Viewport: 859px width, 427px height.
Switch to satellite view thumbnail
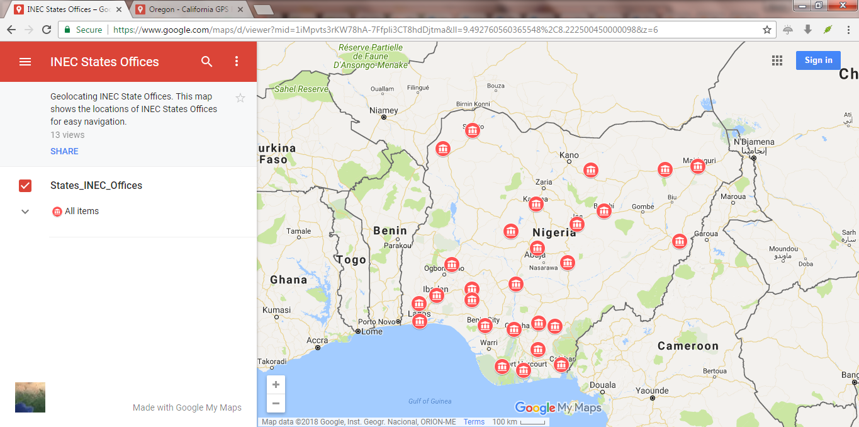[x=30, y=397]
